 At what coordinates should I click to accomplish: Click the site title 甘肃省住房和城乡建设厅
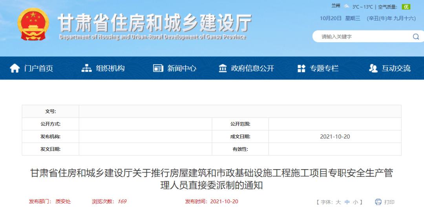click(155, 23)
